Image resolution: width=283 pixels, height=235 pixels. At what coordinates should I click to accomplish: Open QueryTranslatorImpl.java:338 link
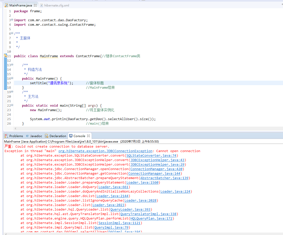pyautogui.click(x=148, y=214)
